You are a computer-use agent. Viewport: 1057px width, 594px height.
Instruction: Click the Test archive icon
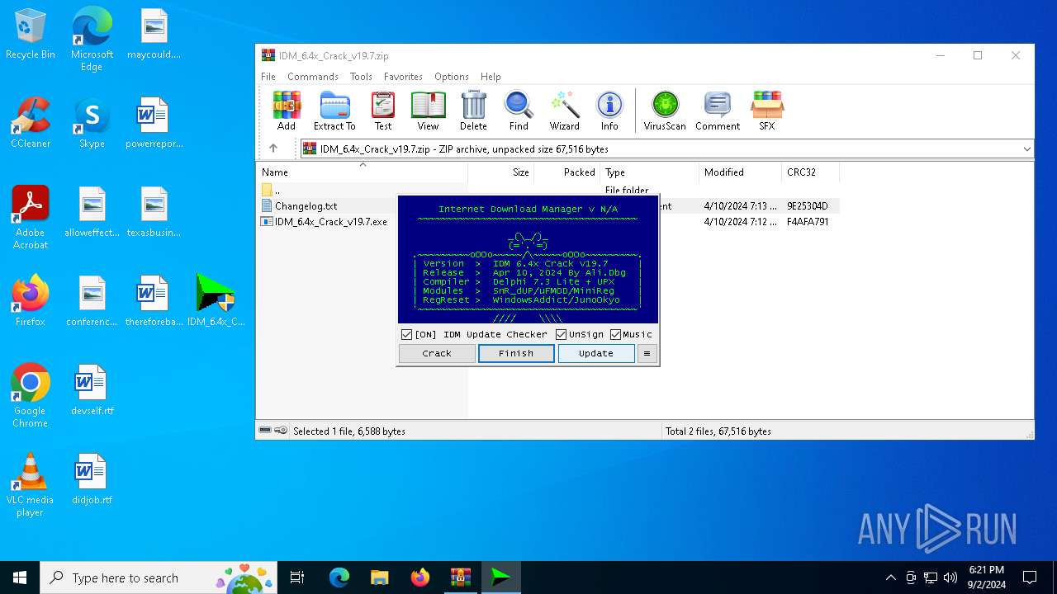[383, 111]
